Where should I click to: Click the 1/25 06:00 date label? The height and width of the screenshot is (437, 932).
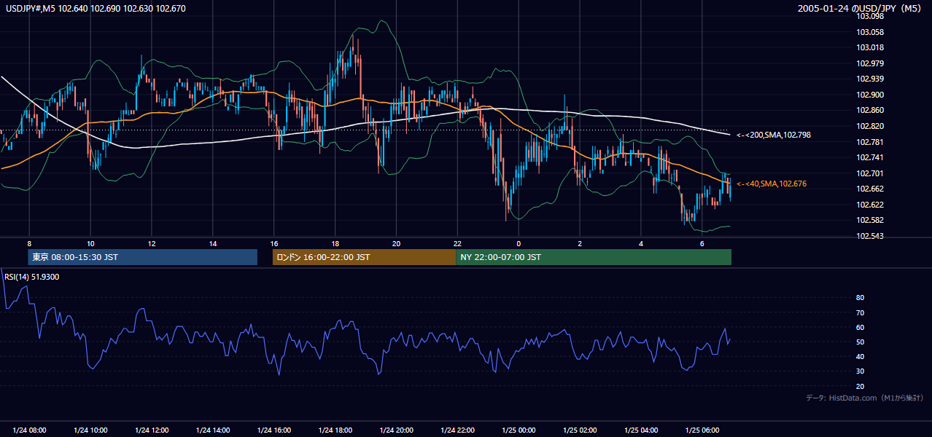[702, 430]
